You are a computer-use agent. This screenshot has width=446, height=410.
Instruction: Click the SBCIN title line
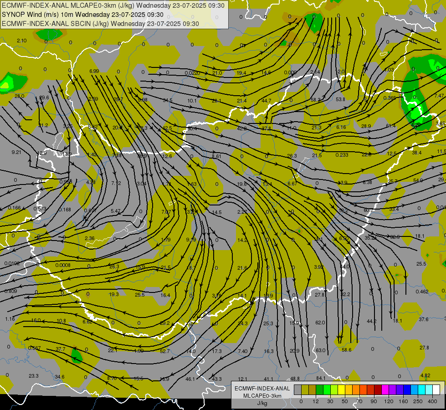(x=100, y=24)
